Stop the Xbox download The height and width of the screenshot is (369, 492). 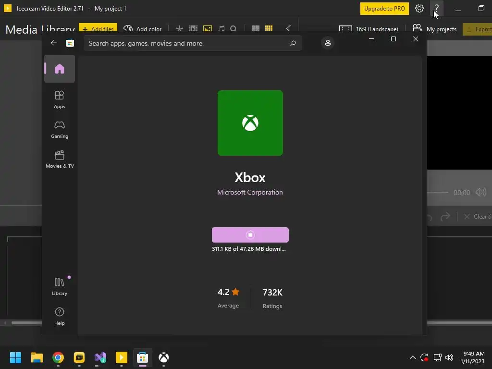pos(250,234)
